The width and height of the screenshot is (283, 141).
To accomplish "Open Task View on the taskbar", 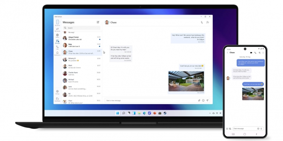I will (x=129, y=113).
